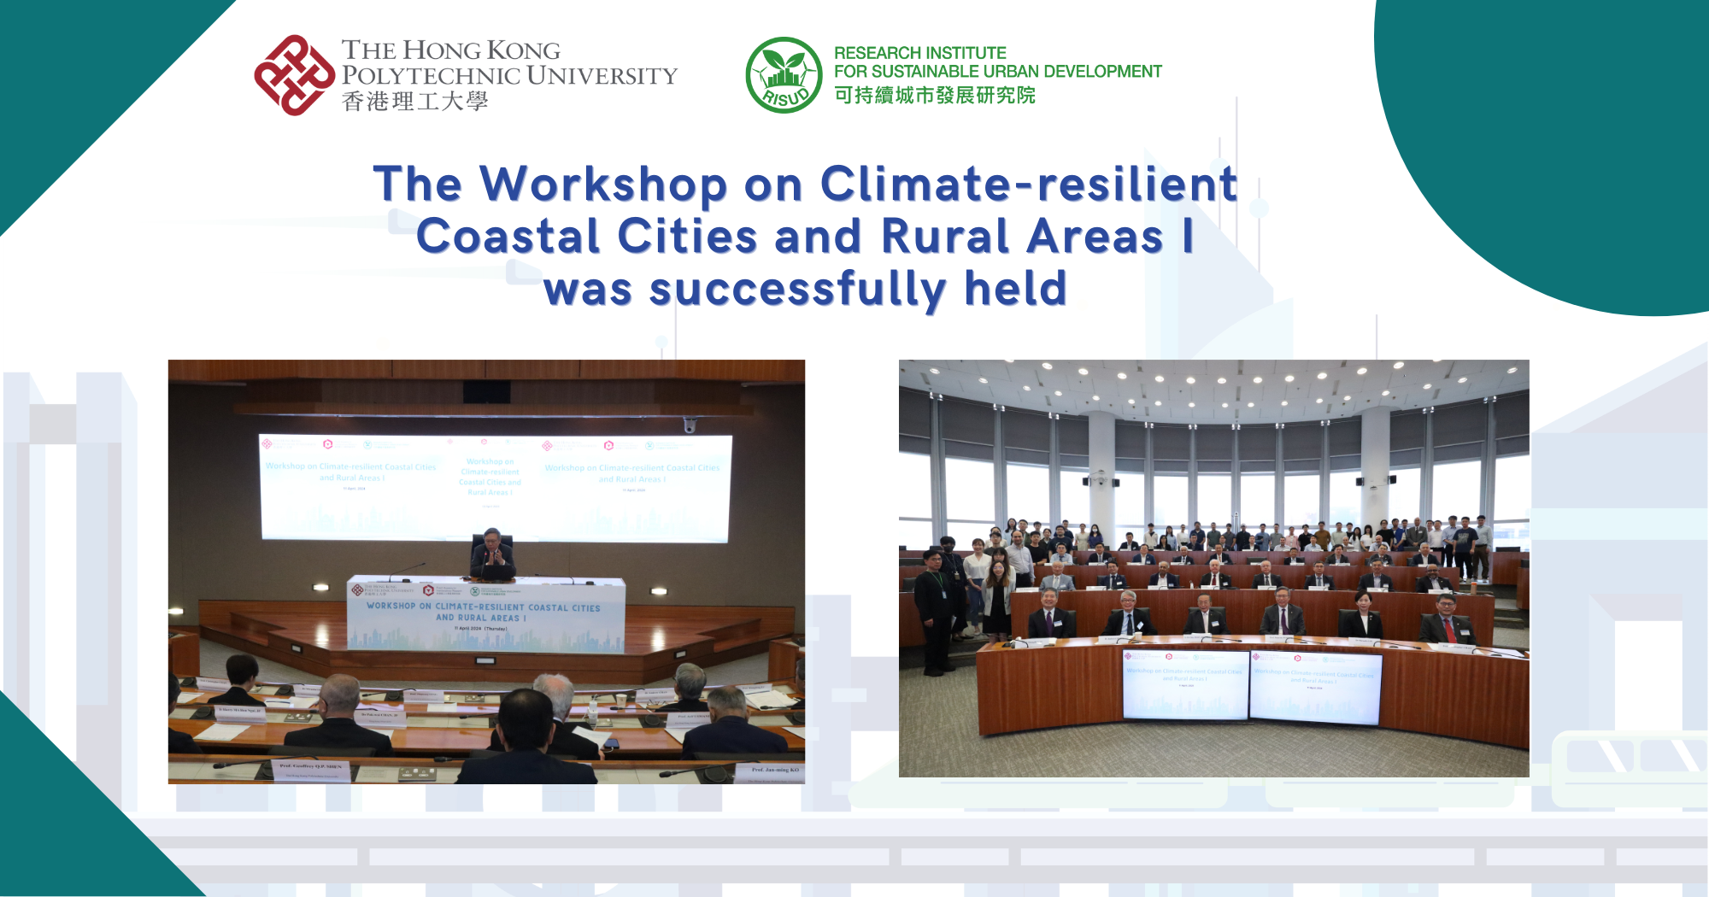
Task: Select the Chinese text 可持續城市發展研究院
Action: [934, 96]
